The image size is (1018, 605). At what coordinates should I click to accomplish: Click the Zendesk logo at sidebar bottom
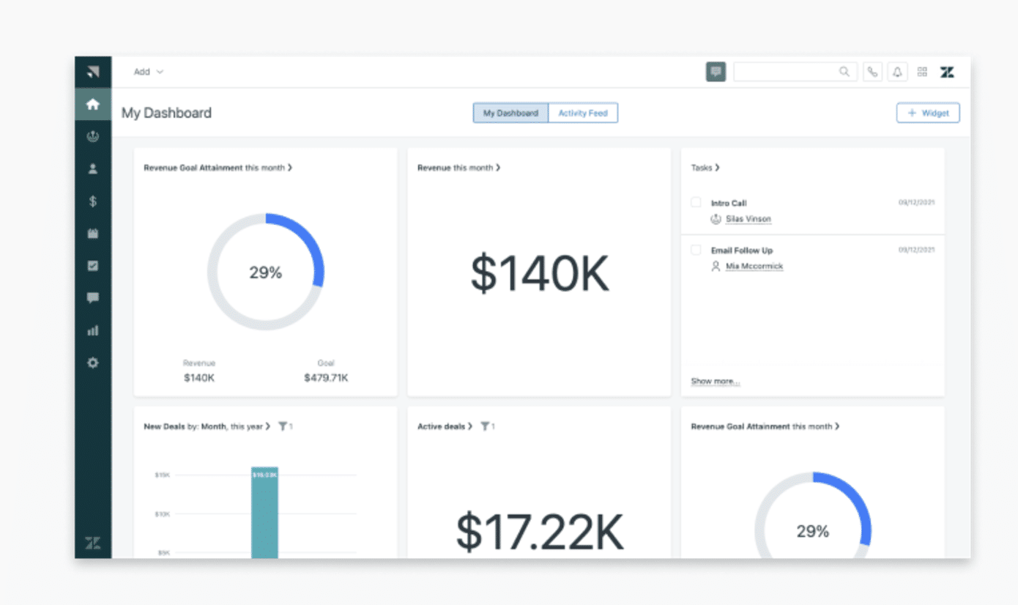click(93, 543)
